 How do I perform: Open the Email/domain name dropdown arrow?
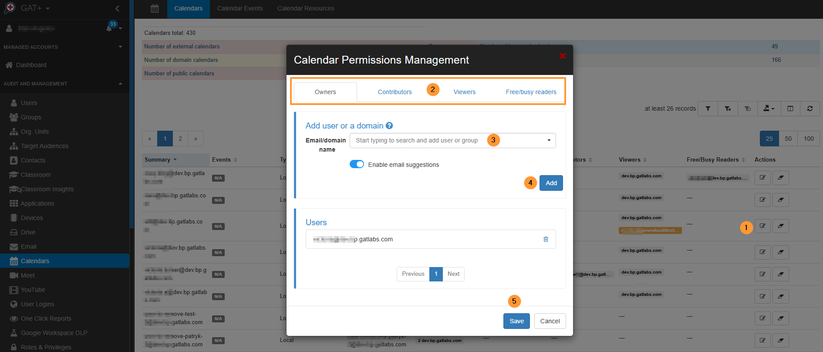tap(549, 140)
